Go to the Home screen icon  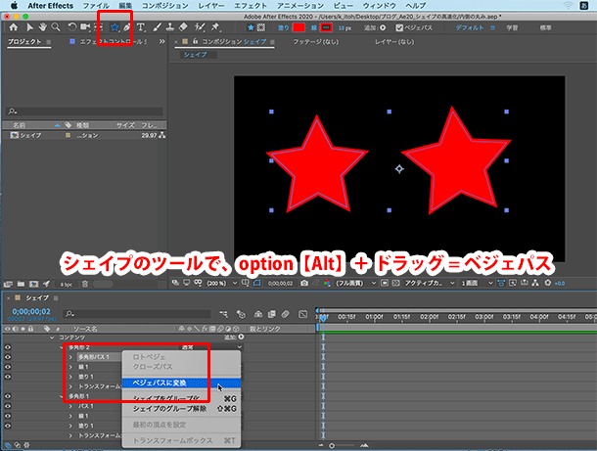tap(14, 27)
